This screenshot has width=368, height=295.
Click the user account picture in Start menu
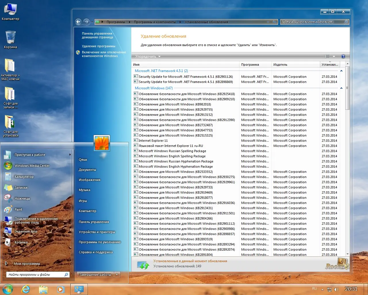(102, 143)
